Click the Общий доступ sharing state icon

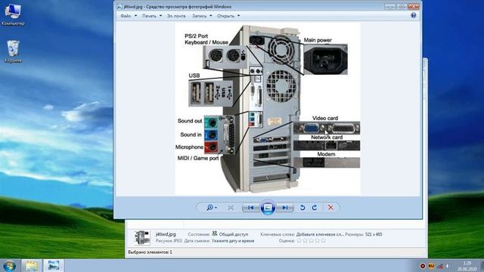click(215, 233)
